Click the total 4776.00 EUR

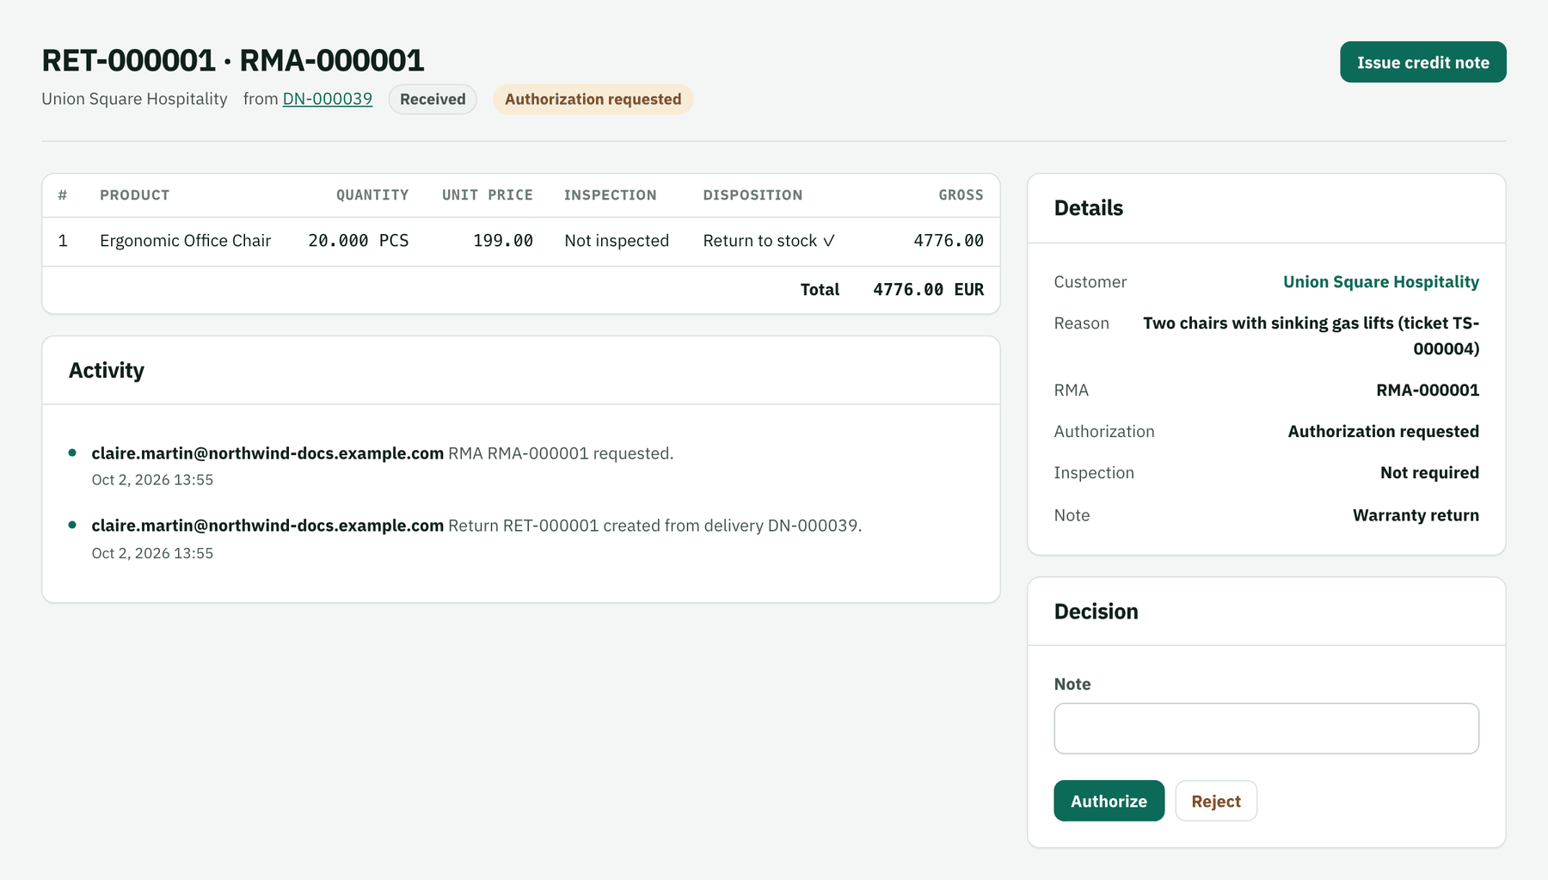point(928,290)
